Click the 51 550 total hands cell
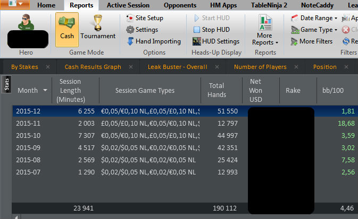358x219 pixels. coord(227,111)
